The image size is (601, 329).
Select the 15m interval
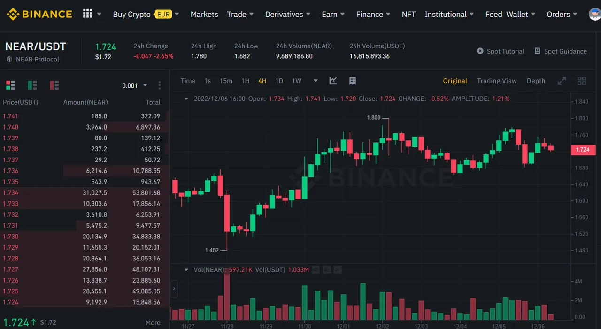[226, 81]
